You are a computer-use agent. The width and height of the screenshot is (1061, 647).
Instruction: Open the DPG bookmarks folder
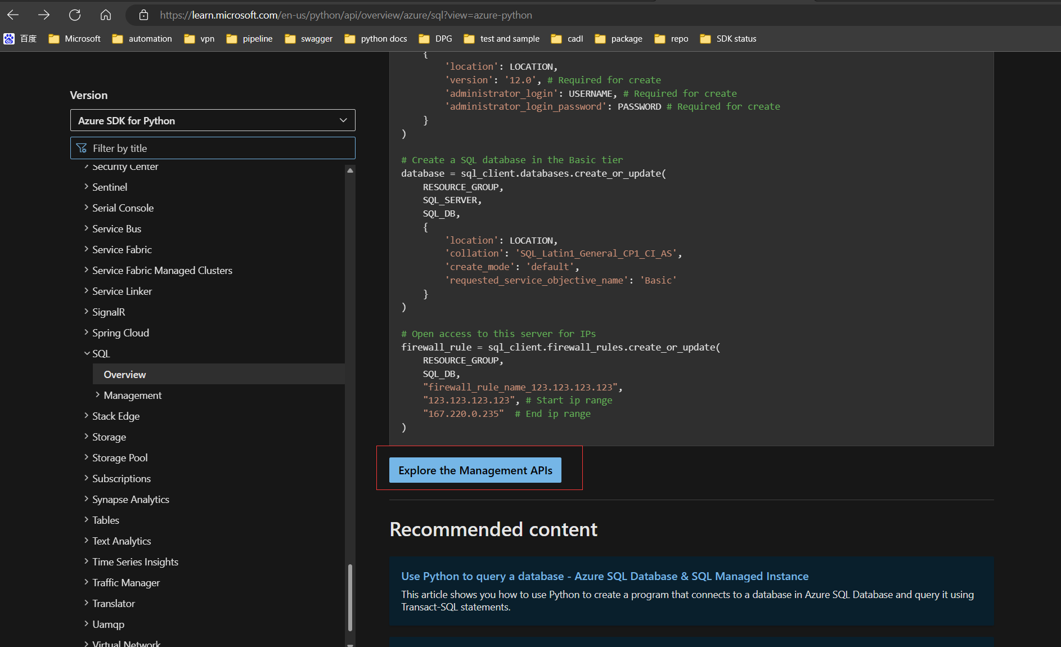pos(436,39)
